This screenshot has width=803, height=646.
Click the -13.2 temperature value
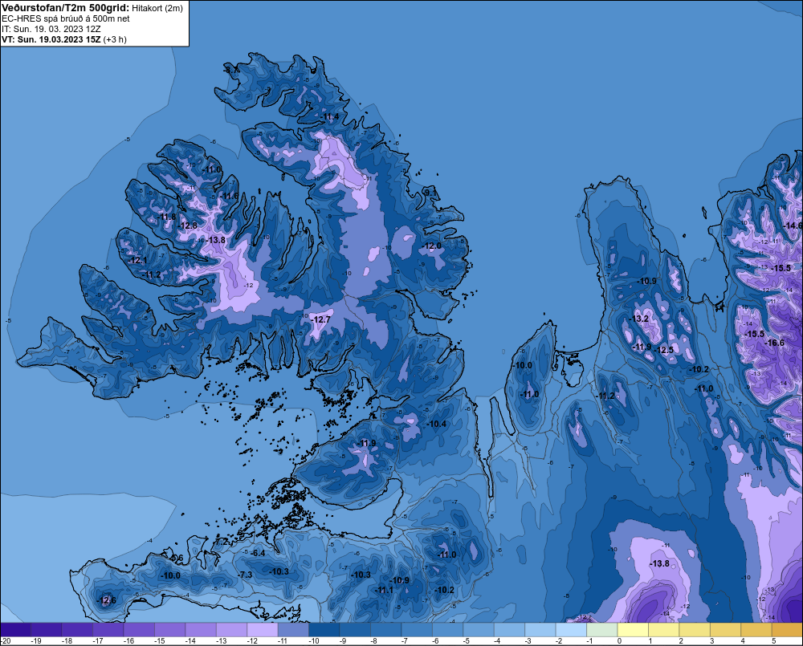(640, 319)
